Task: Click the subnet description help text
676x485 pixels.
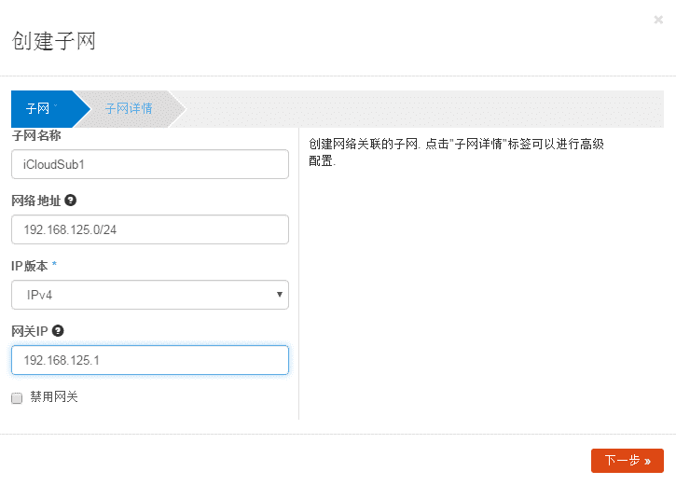Action: point(456,151)
